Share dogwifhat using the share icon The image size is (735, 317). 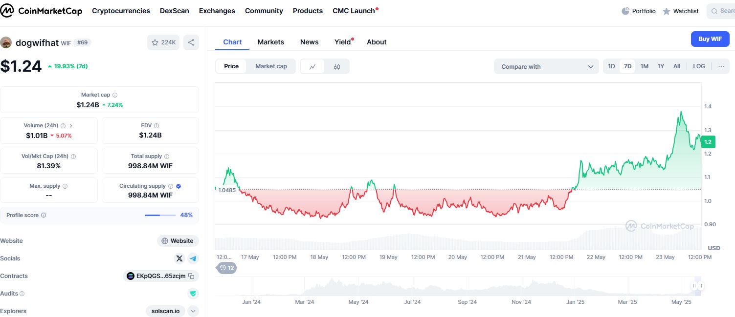[191, 42]
